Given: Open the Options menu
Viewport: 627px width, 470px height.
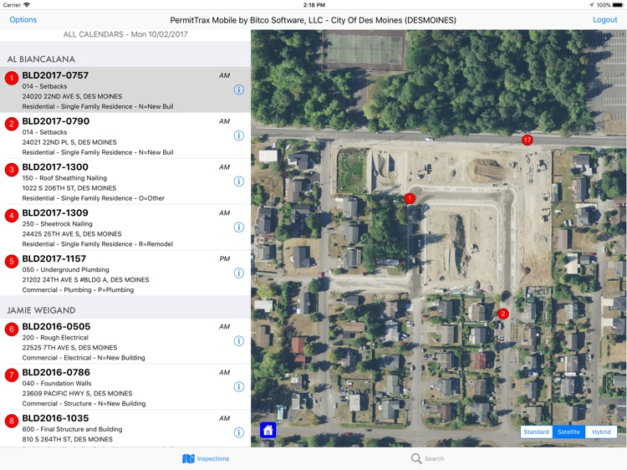Looking at the screenshot, I should [23, 19].
